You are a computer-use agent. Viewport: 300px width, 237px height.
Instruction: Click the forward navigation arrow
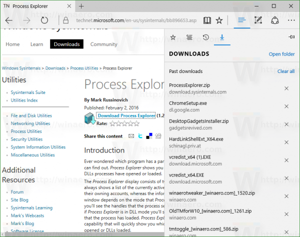tap(26, 20)
